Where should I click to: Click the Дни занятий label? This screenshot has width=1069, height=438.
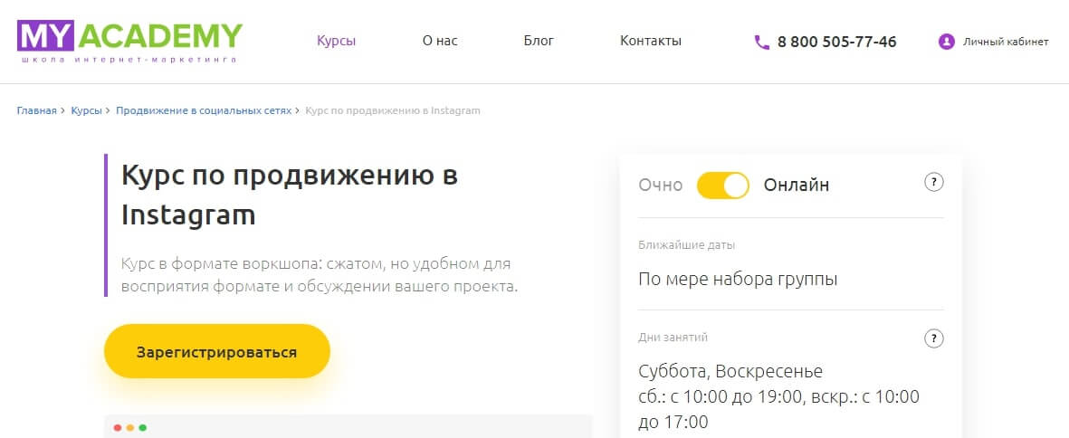673,338
